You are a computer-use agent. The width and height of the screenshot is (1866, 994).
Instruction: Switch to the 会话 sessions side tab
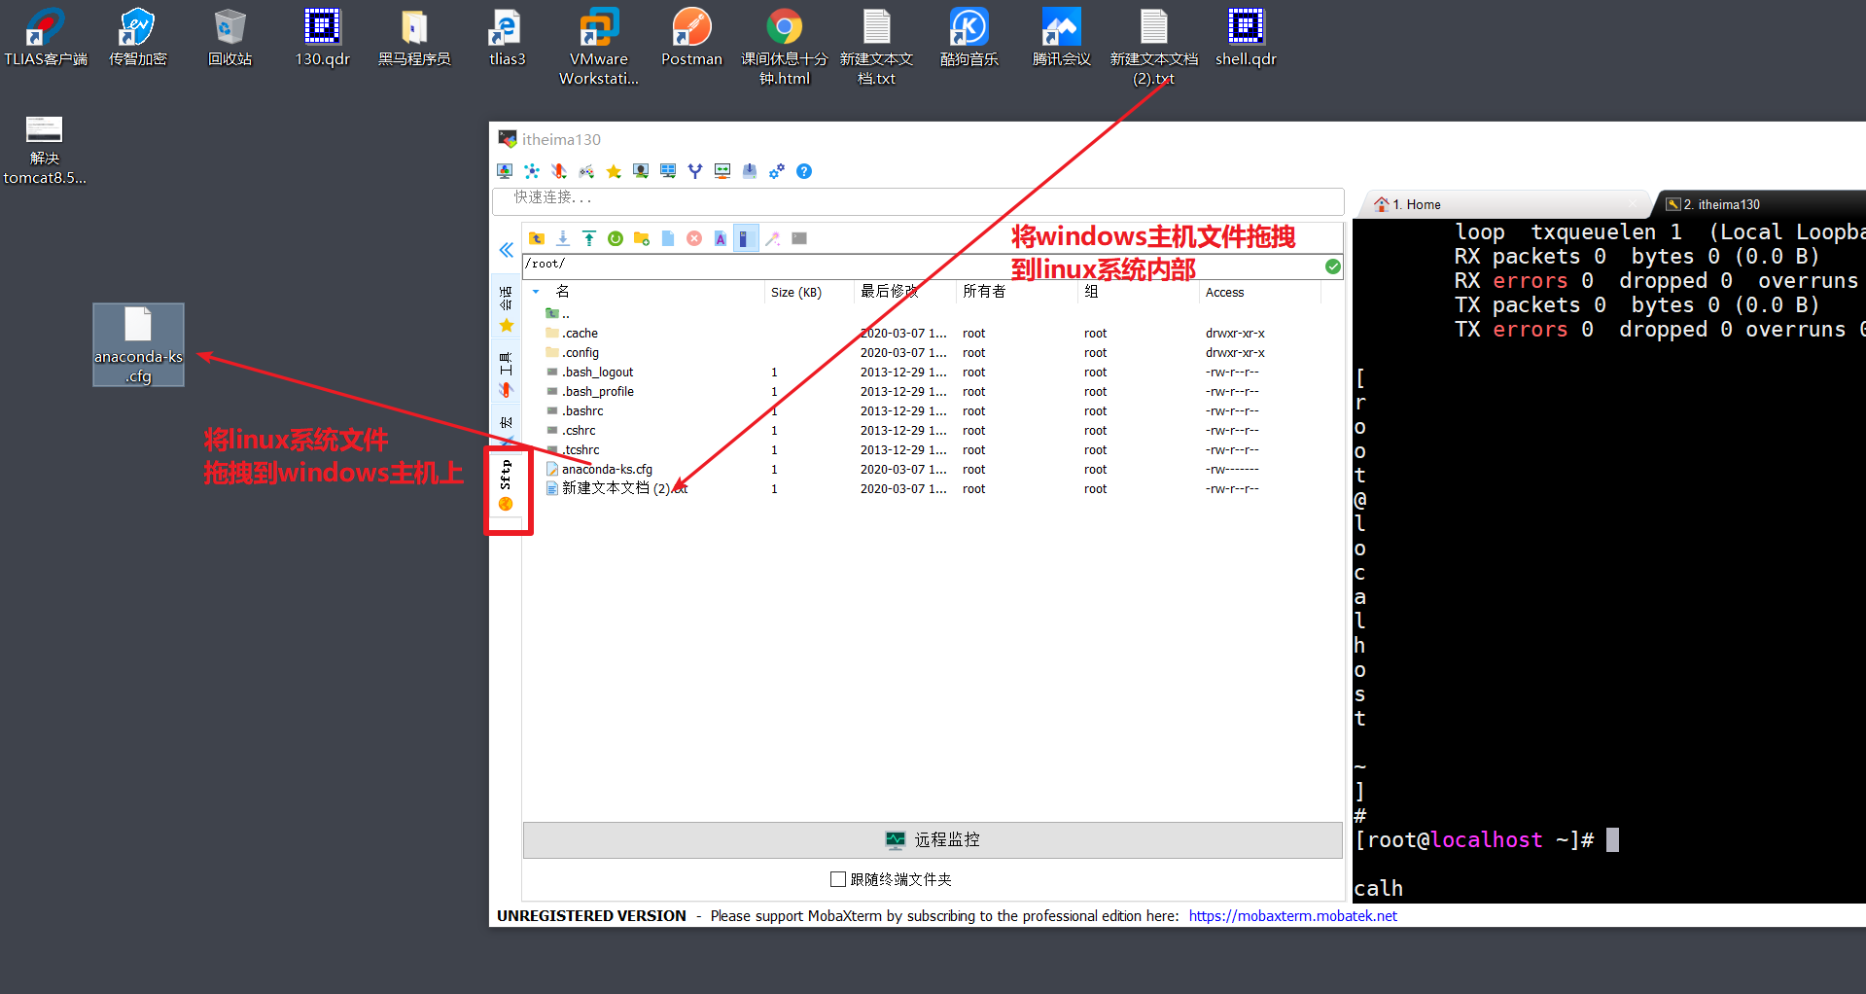pos(506,309)
